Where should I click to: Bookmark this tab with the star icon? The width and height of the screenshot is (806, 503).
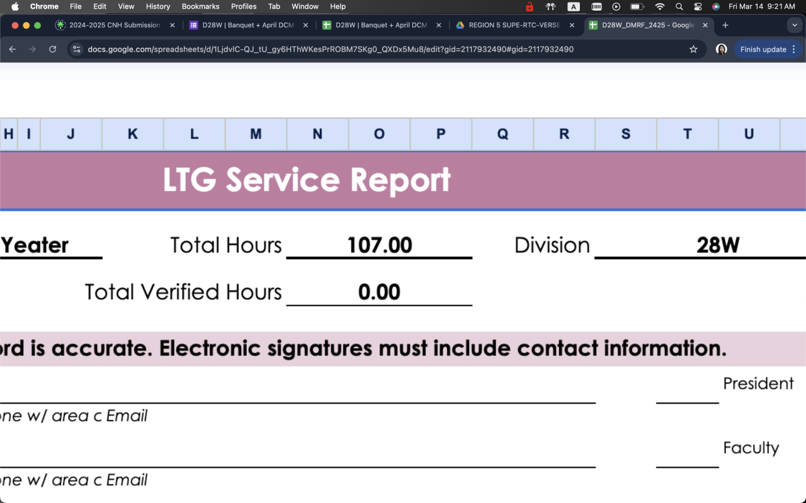(693, 49)
